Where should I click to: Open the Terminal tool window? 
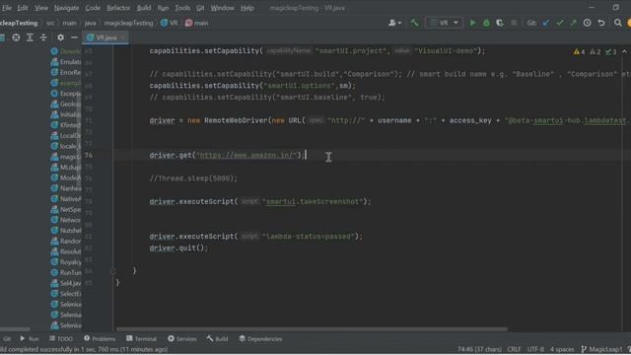(x=141, y=339)
